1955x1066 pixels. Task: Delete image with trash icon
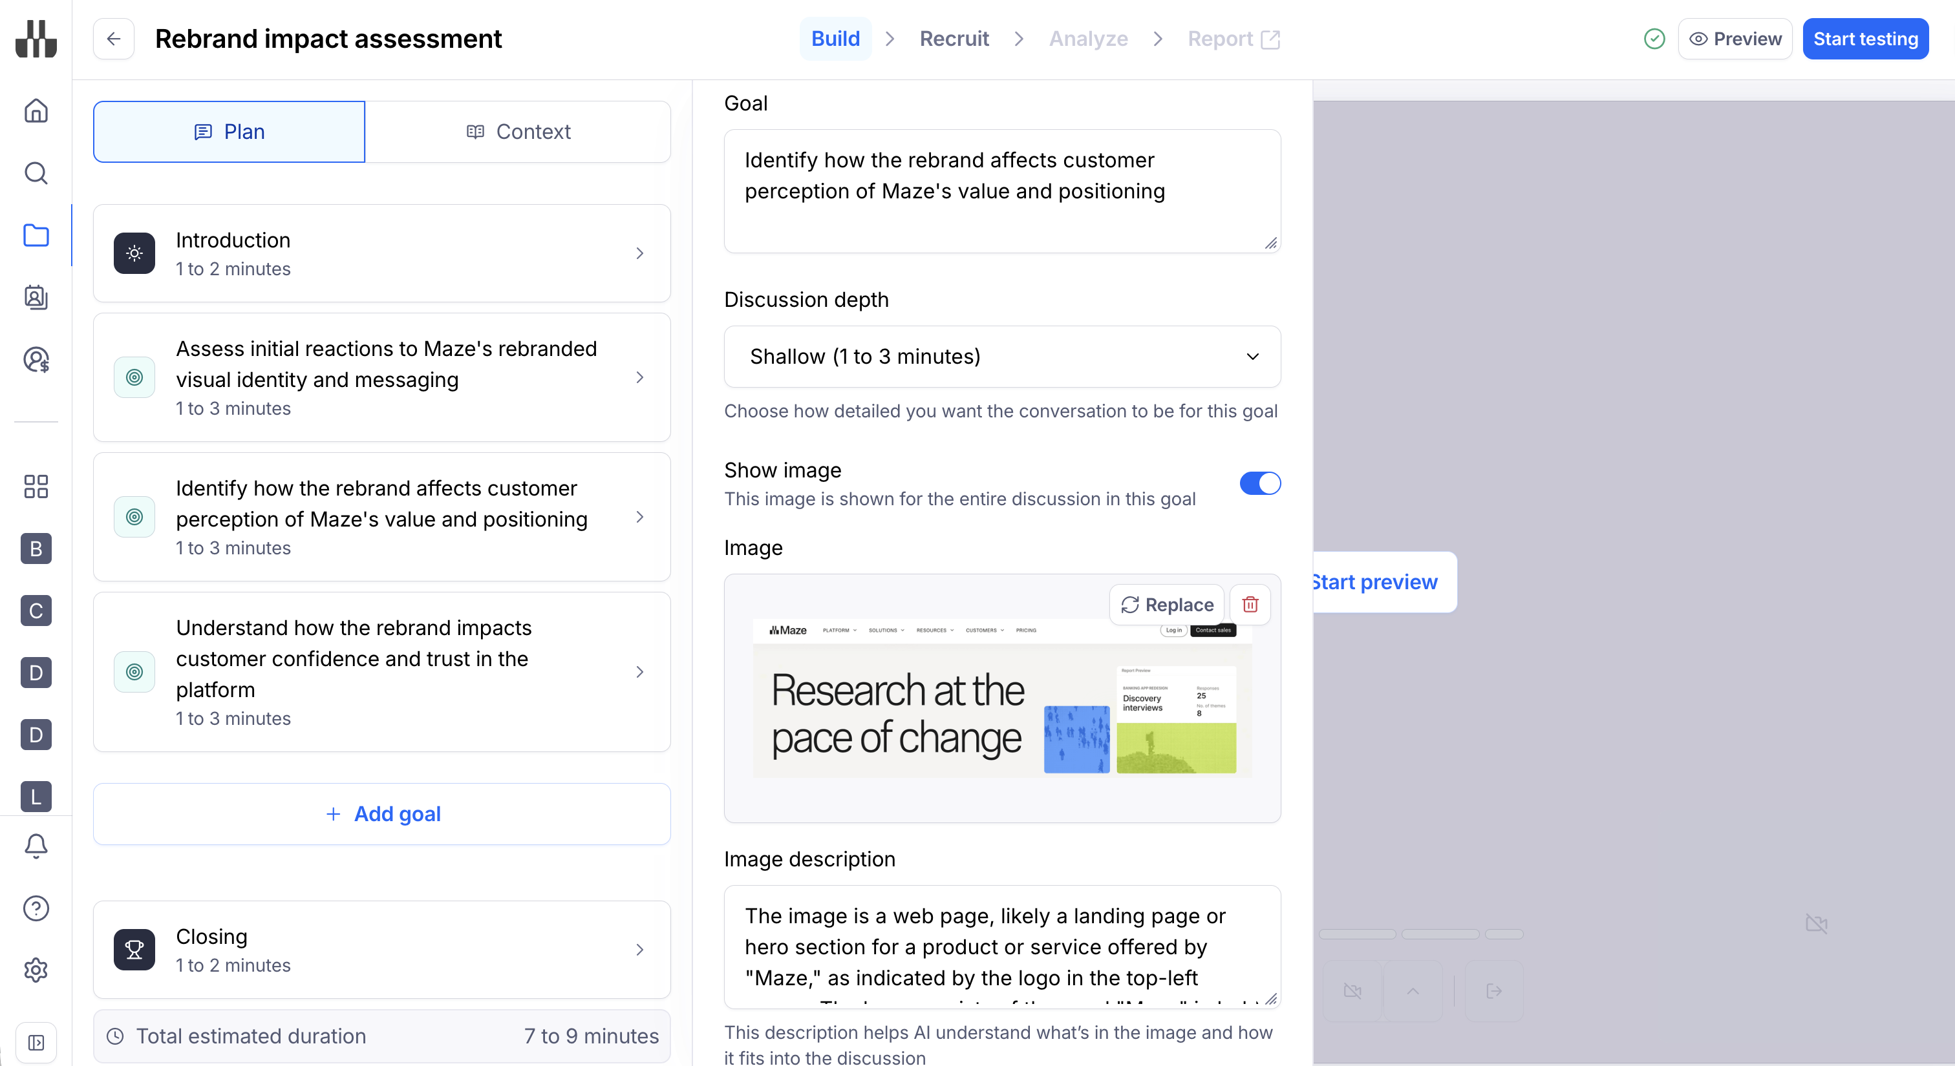[x=1249, y=604]
